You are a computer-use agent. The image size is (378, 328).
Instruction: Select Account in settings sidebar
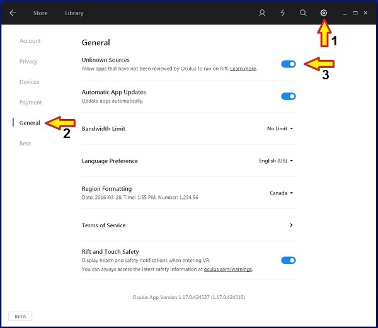(30, 41)
